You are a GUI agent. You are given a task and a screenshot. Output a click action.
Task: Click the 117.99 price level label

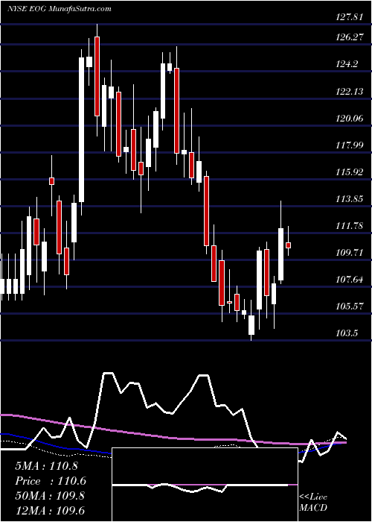(349, 145)
